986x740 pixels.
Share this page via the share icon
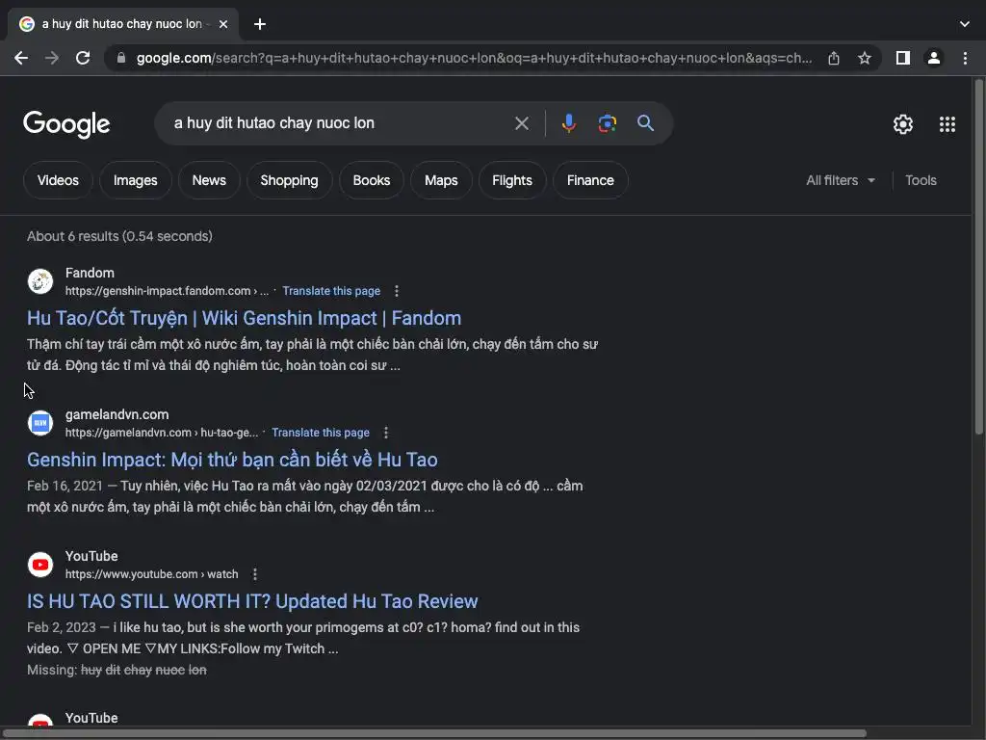tap(834, 58)
